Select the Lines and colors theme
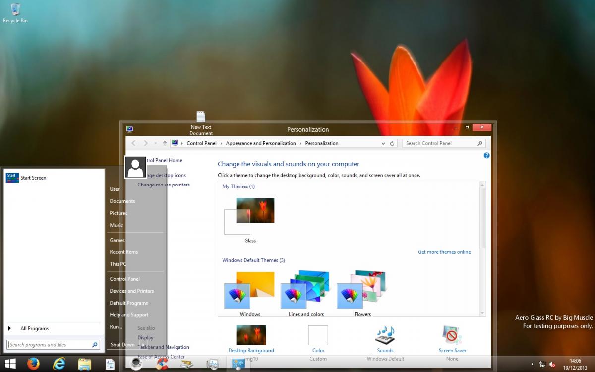This screenshot has height=372, width=595. point(306,294)
